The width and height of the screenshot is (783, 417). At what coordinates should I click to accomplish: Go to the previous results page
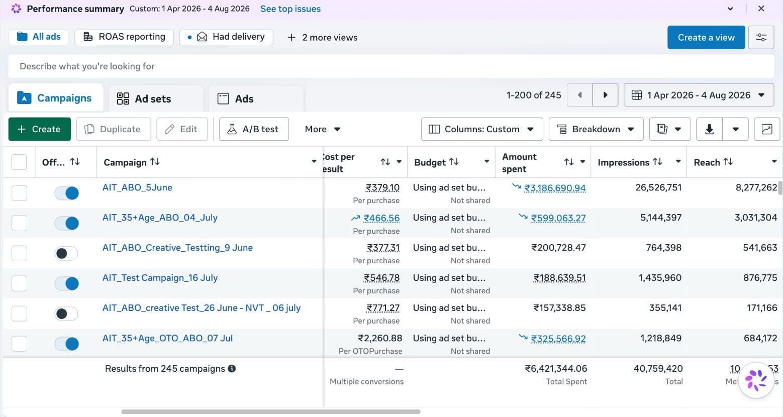click(x=580, y=95)
